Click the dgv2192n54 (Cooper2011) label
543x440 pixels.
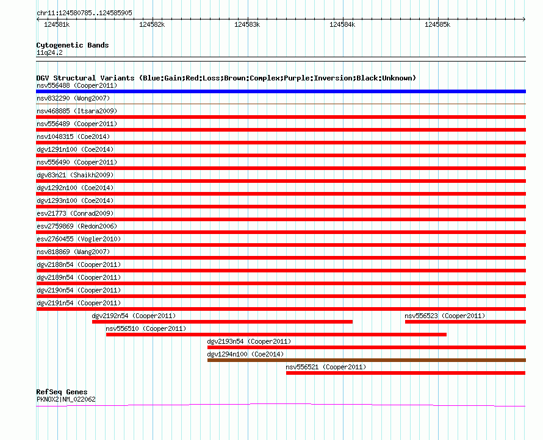(x=134, y=316)
